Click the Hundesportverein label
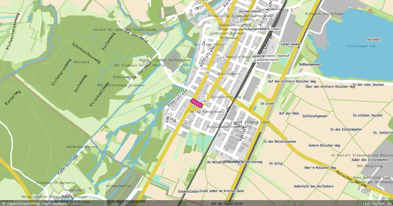This screenshot has height=206, width=393. pos(82,147)
